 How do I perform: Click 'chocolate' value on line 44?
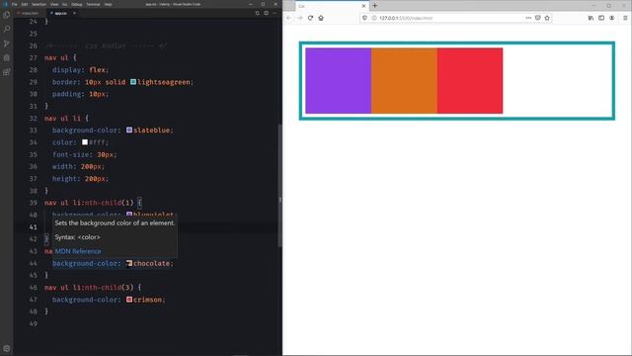point(151,263)
